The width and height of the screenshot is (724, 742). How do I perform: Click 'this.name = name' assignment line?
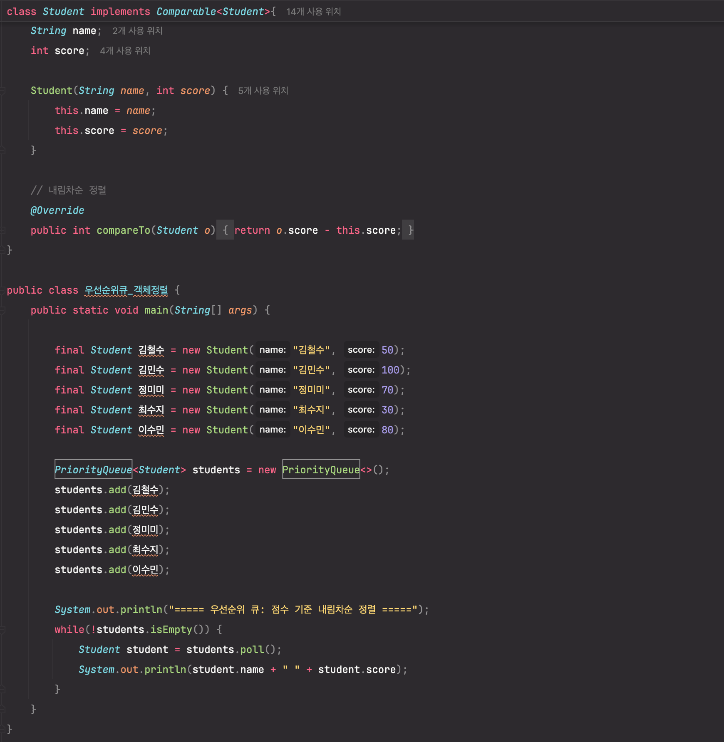(105, 111)
